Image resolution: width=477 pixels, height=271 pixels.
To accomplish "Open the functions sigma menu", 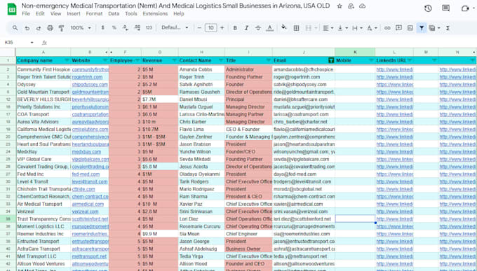I will coord(448,28).
